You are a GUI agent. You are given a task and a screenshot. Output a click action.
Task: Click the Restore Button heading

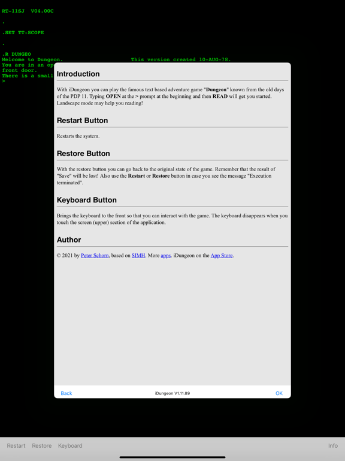(x=83, y=154)
